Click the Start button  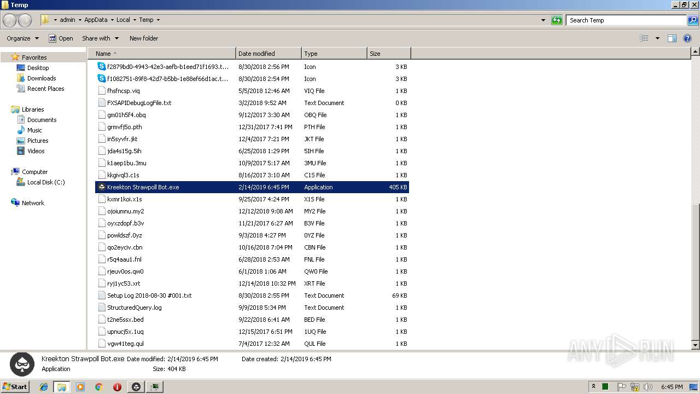pos(15,387)
